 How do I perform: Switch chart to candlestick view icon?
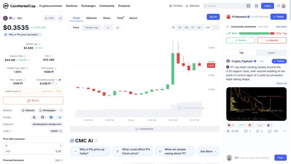[x=117, y=27]
